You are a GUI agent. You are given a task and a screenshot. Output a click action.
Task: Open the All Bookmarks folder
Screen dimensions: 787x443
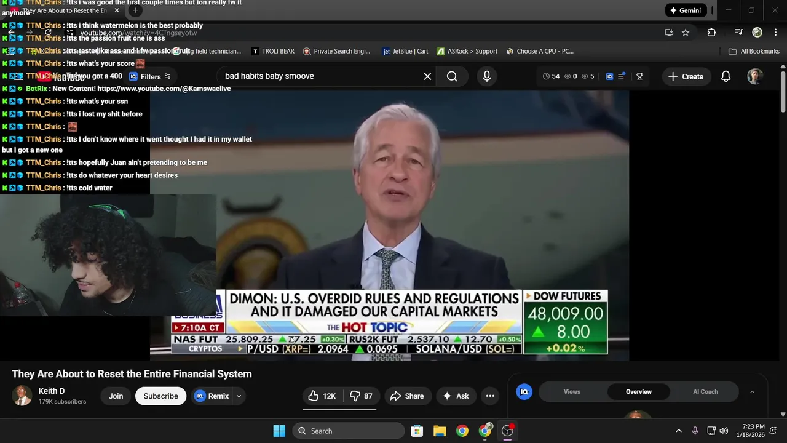pos(754,51)
